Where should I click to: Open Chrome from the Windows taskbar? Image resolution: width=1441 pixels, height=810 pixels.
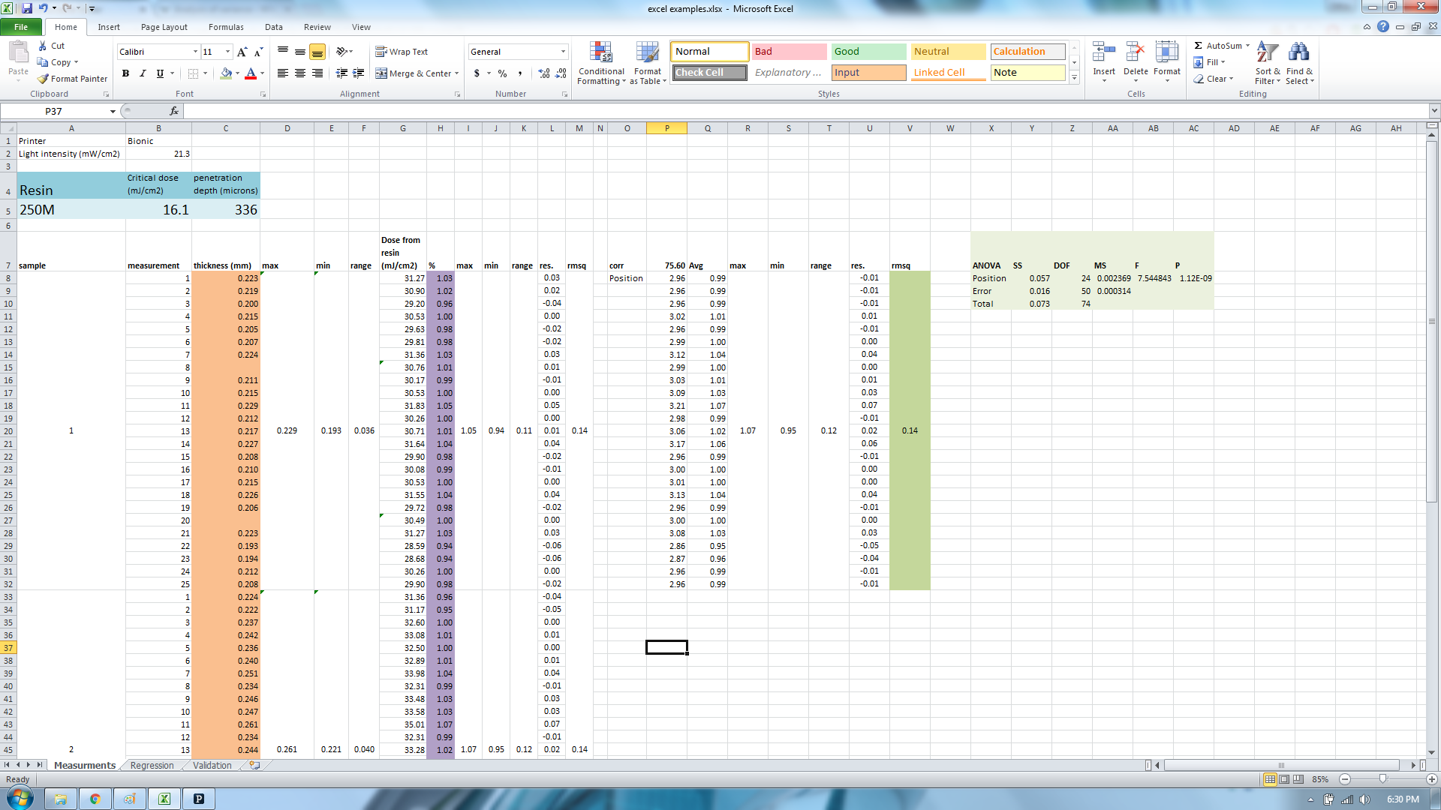[x=95, y=799]
